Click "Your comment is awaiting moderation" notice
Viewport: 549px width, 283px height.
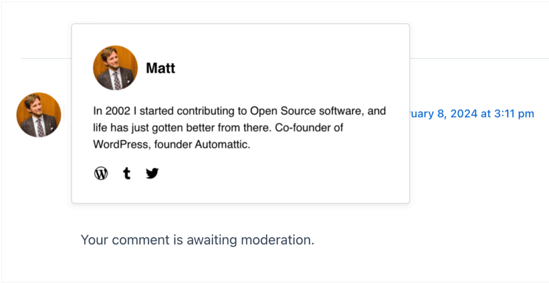(x=197, y=240)
